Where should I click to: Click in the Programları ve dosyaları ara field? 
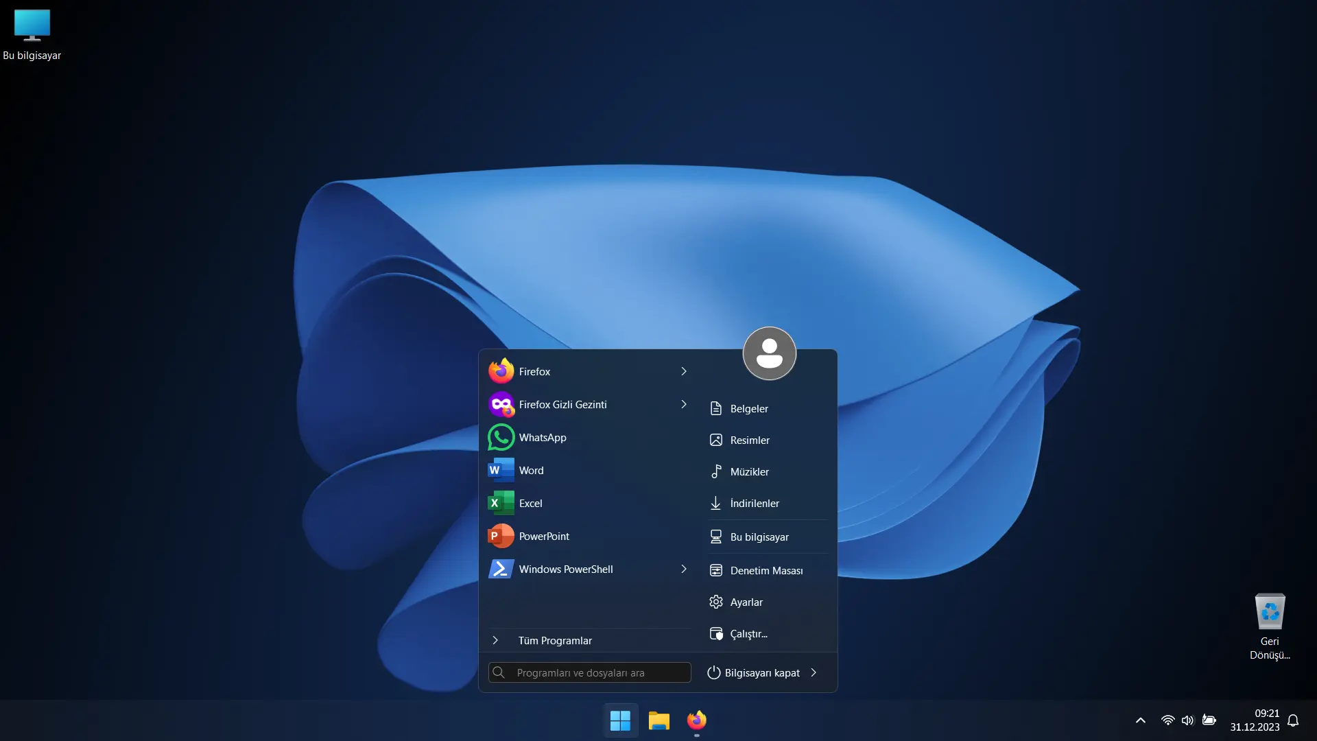coord(589,672)
